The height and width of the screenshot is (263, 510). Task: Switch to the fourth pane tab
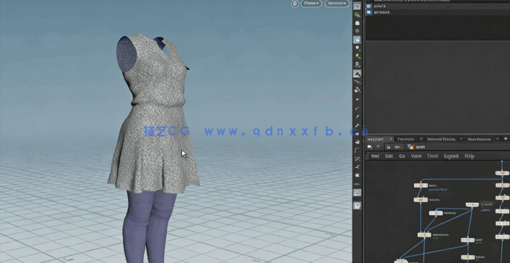(478, 139)
